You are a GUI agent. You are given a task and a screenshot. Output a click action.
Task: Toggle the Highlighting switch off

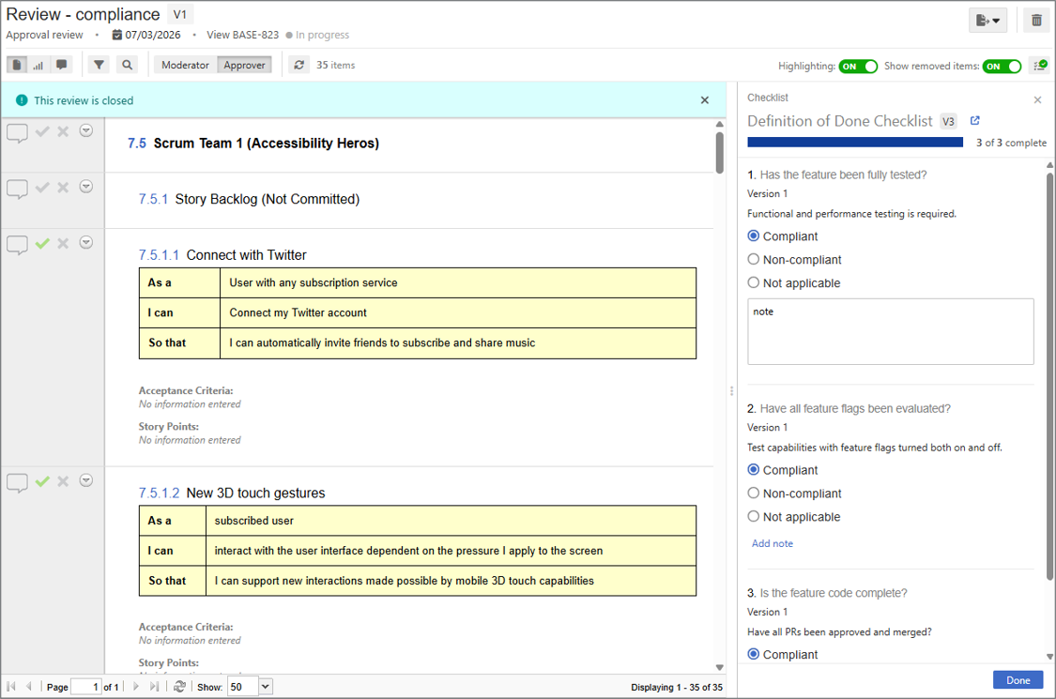coord(858,66)
